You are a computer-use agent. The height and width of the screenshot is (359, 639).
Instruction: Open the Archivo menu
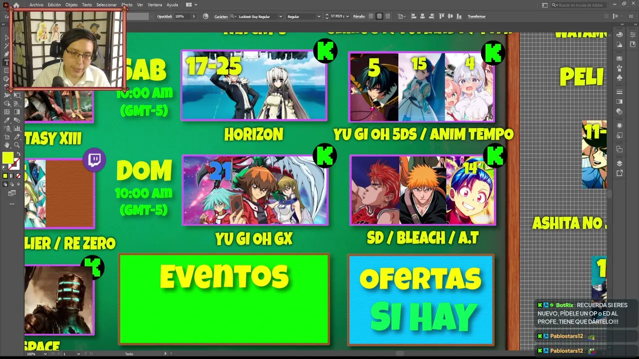point(36,4)
